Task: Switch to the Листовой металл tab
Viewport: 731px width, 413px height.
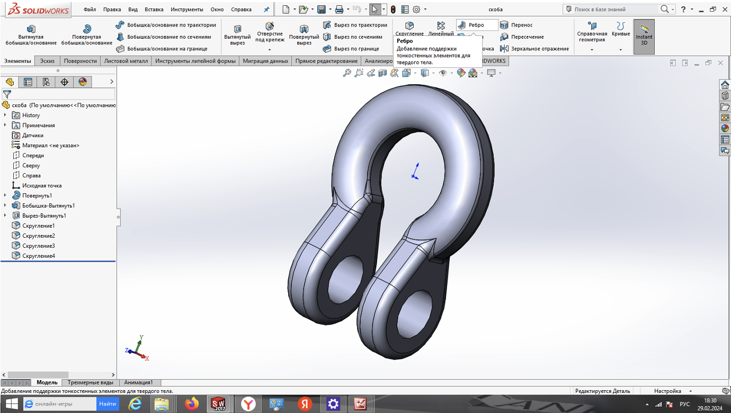Action: (125, 60)
